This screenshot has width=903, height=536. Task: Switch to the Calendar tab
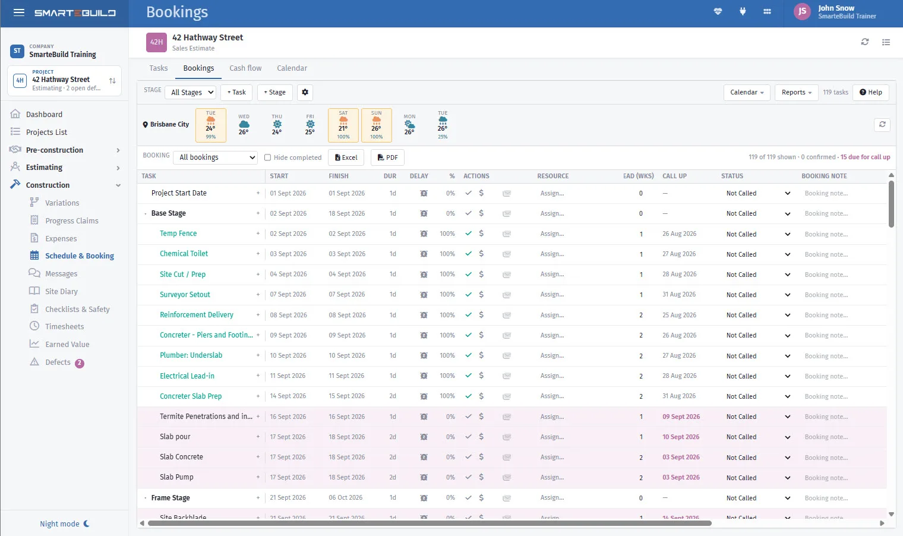pos(292,68)
